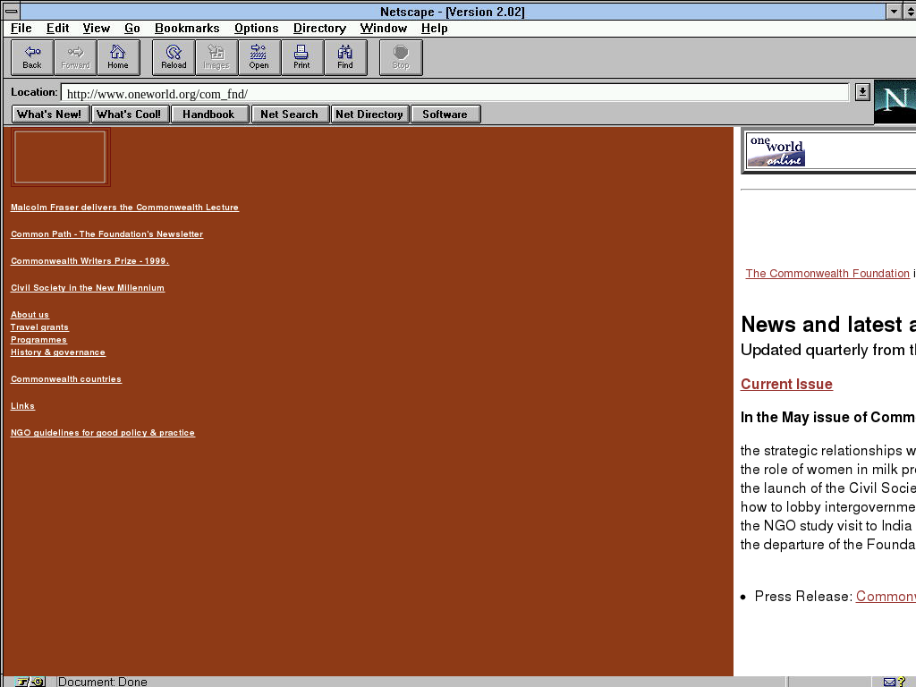Click the Netscape N logo
The image size is (916, 687).
click(895, 102)
